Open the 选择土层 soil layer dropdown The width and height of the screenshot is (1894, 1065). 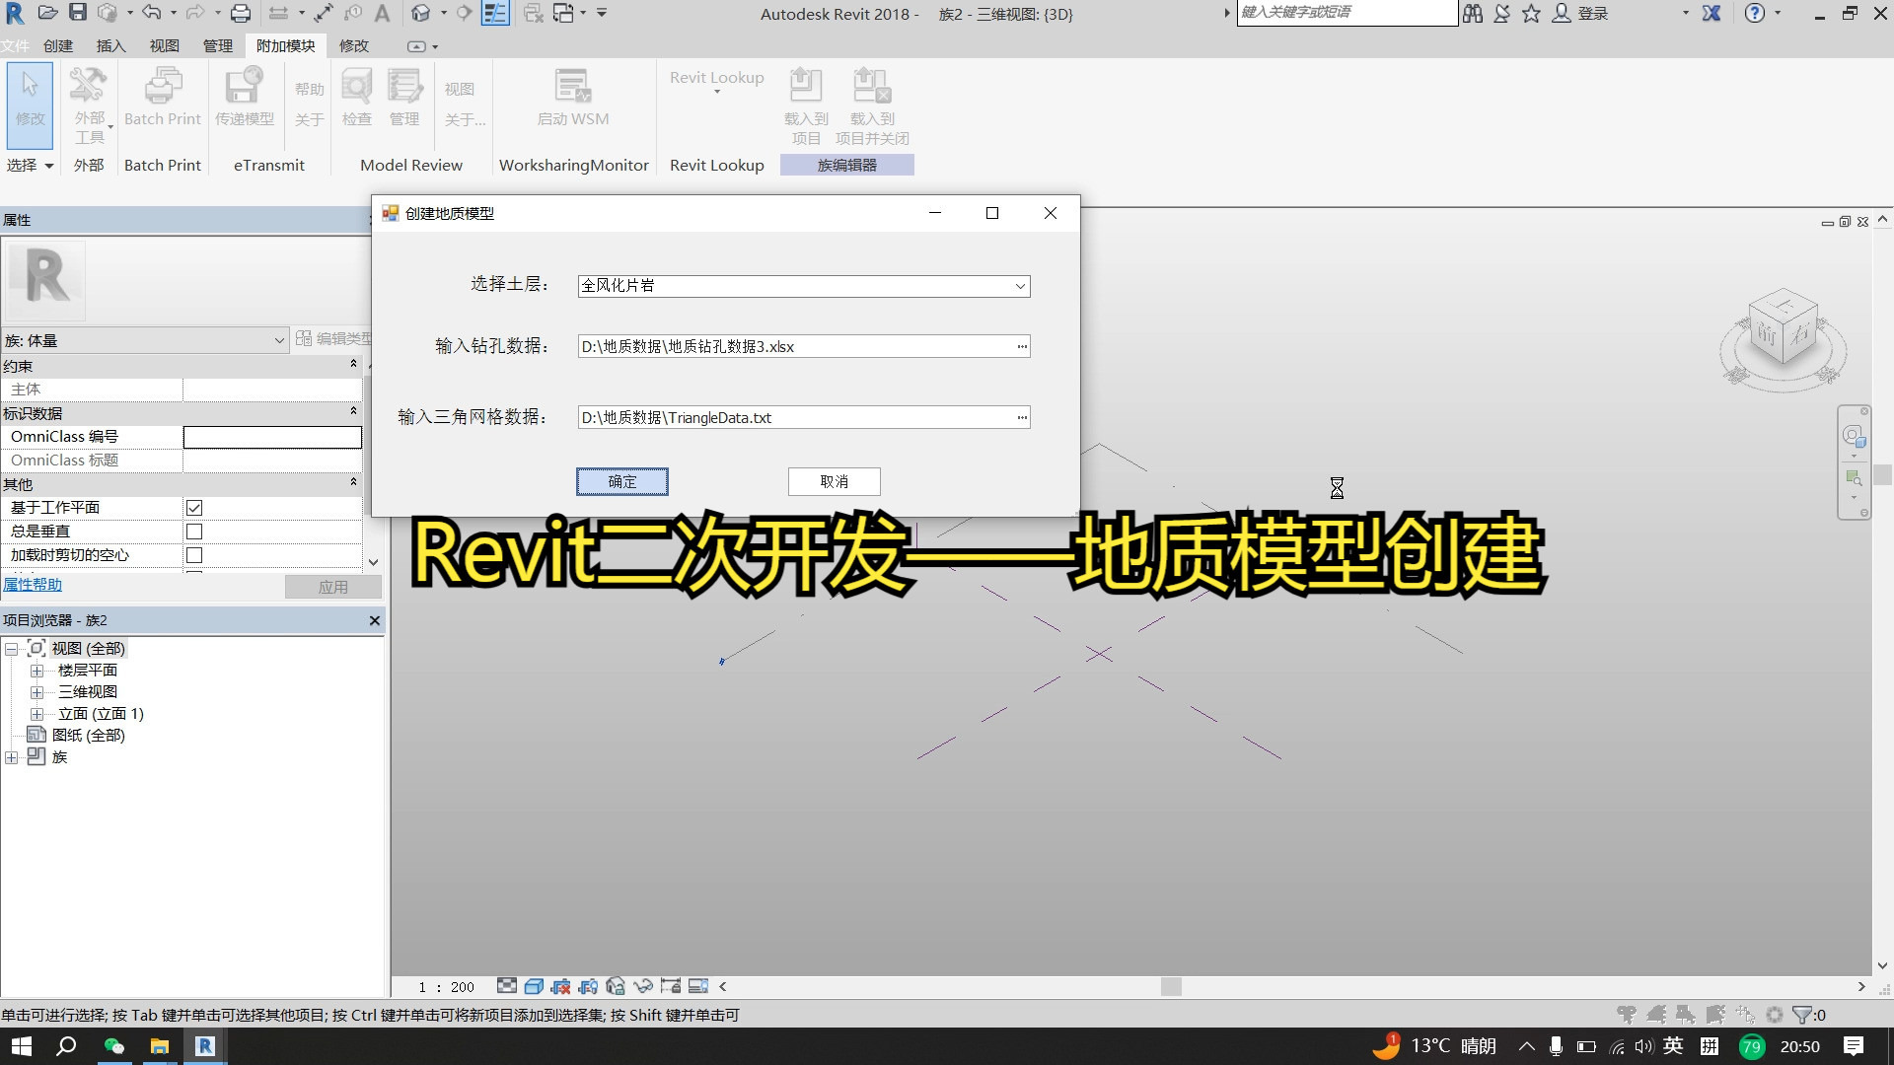1019,286
